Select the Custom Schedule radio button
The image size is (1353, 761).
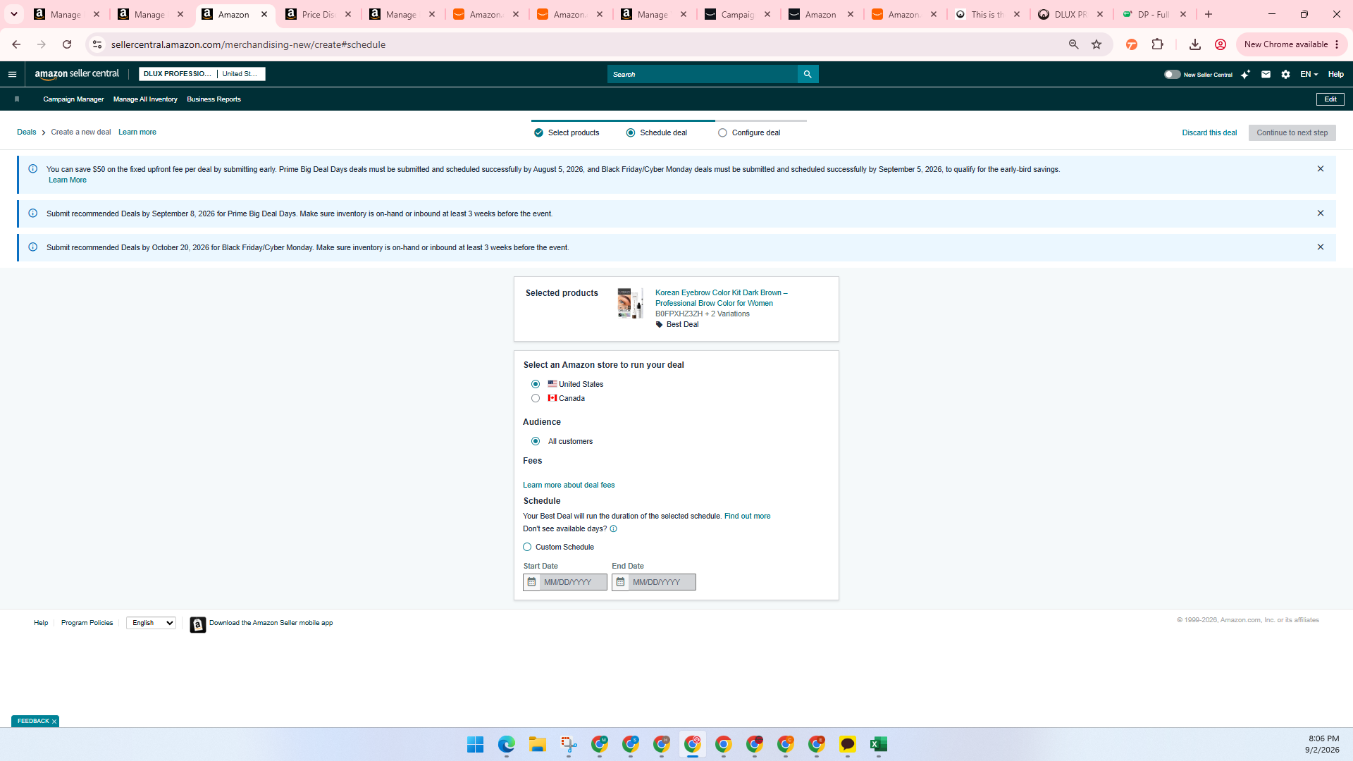[527, 547]
